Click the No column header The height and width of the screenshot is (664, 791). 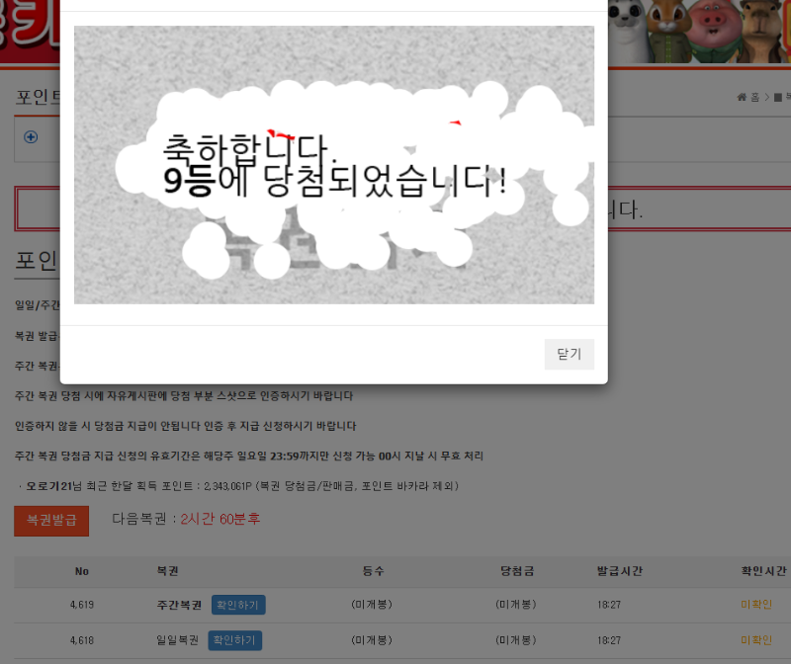(x=82, y=571)
